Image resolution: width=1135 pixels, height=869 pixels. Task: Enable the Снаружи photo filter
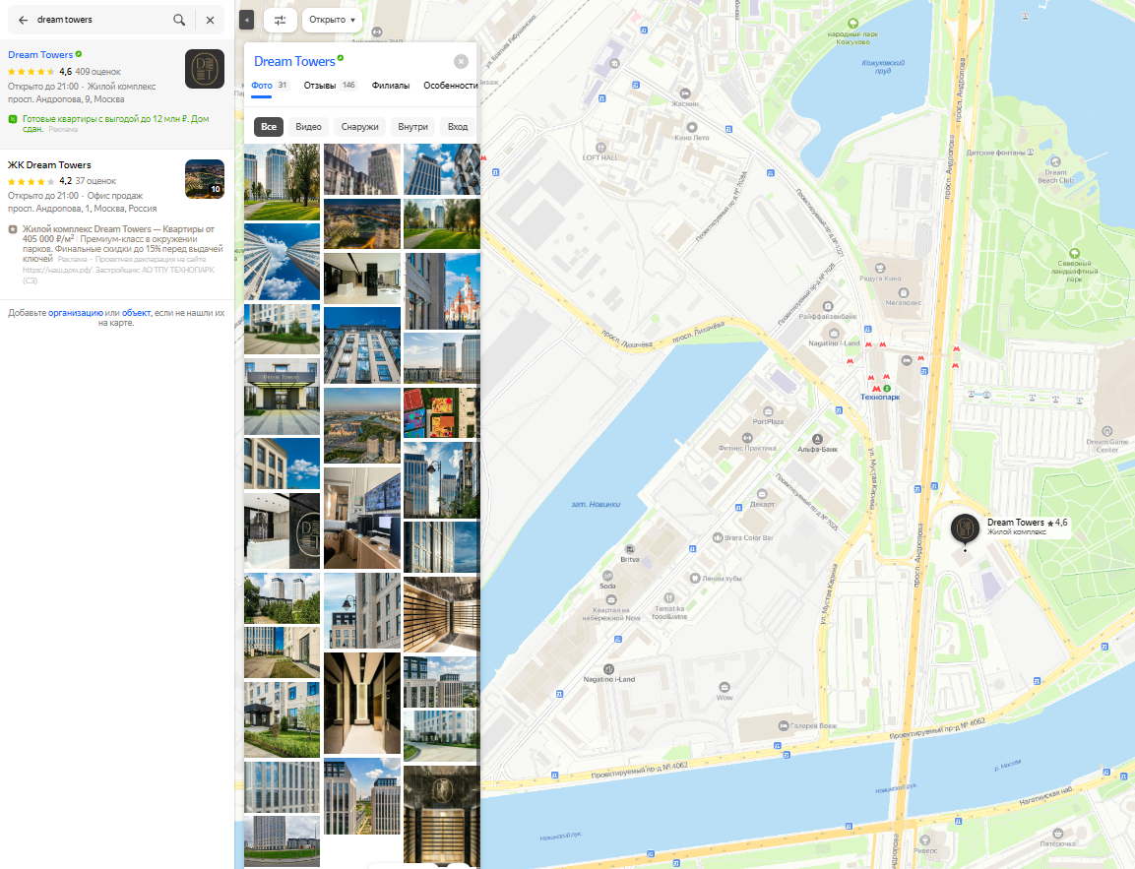point(360,127)
